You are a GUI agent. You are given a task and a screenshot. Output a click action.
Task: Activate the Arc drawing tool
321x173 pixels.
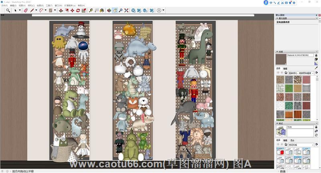pos(41,10)
